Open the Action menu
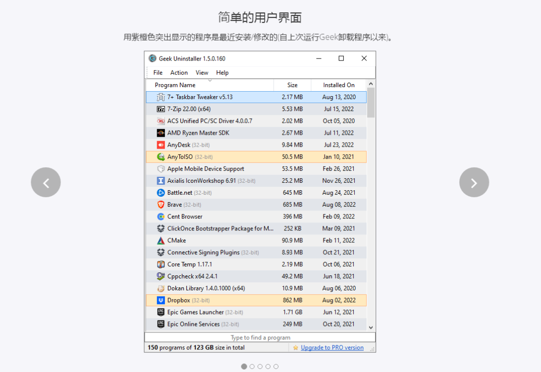 pos(179,73)
